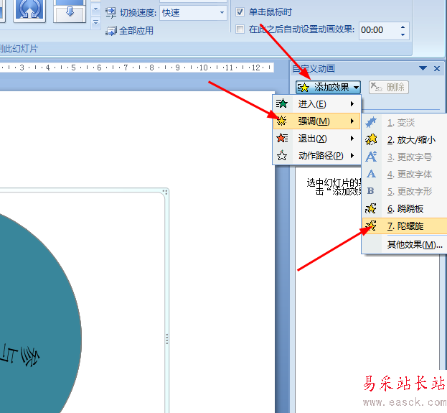Screen dimensions: 447x413
Task: Select the 强调(M) emphasis menu item
Action: (316, 121)
